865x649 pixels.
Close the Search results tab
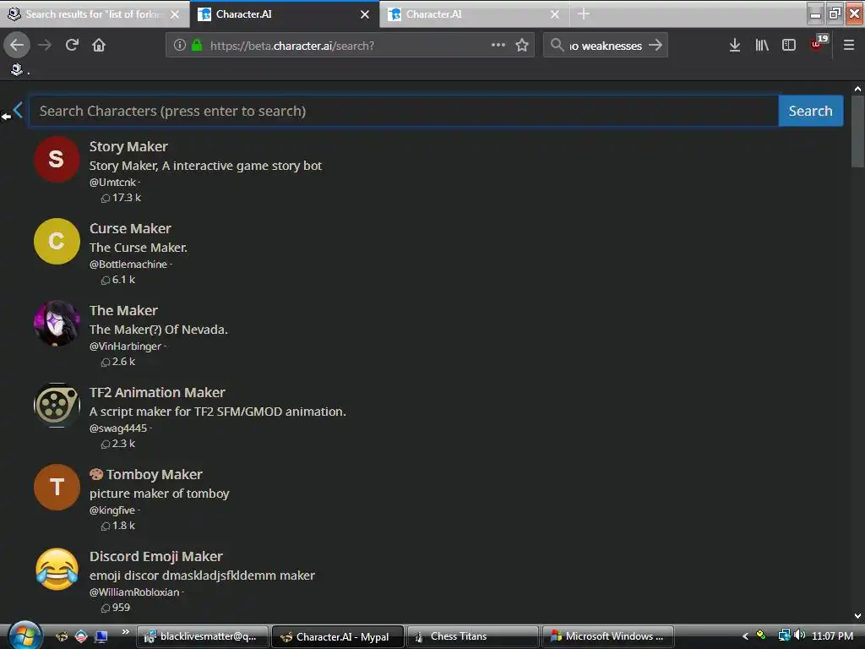pyautogui.click(x=175, y=14)
